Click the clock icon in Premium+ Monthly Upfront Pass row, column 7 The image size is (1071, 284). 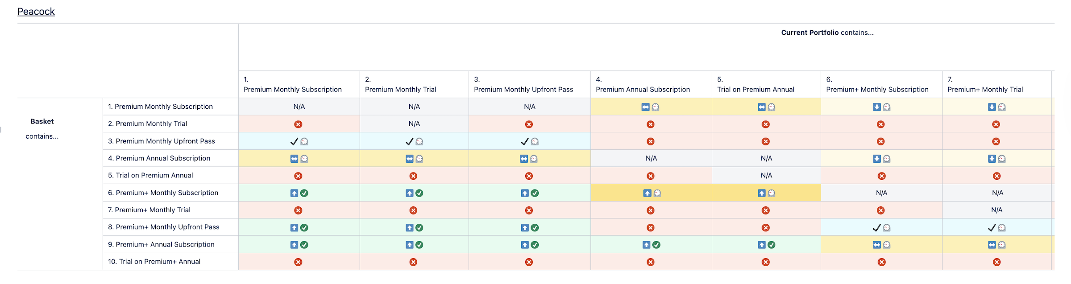pos(1002,228)
